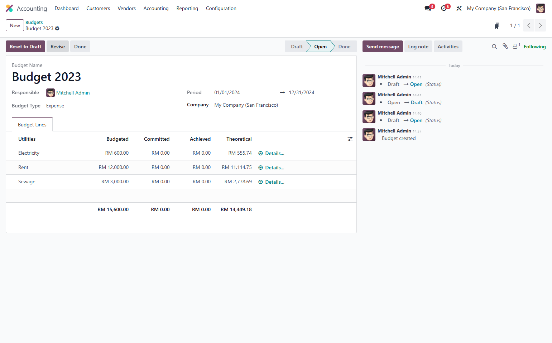Go to the previous record arrow
The width and height of the screenshot is (552, 343).
(529, 25)
